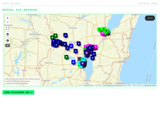160x120 pixels.
Task: Click the map caption text box
Action: click(x=23, y=81)
